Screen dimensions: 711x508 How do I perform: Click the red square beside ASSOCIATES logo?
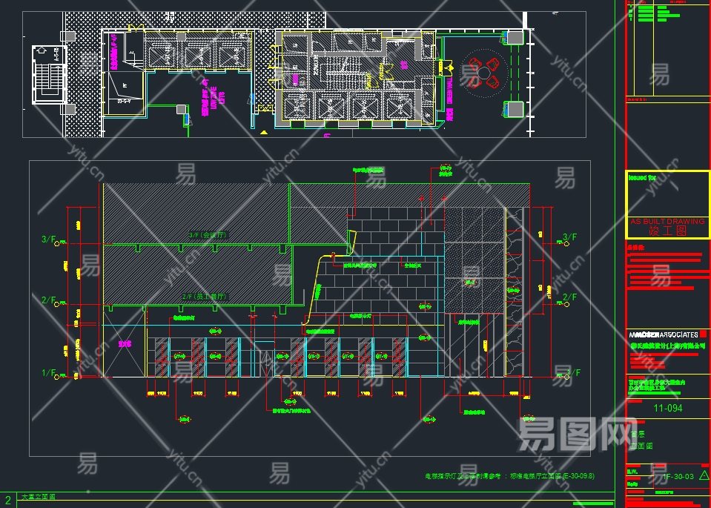pyautogui.click(x=704, y=334)
